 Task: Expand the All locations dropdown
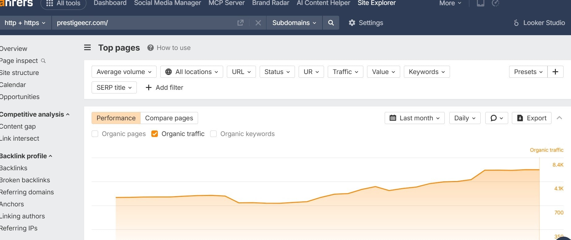point(192,72)
